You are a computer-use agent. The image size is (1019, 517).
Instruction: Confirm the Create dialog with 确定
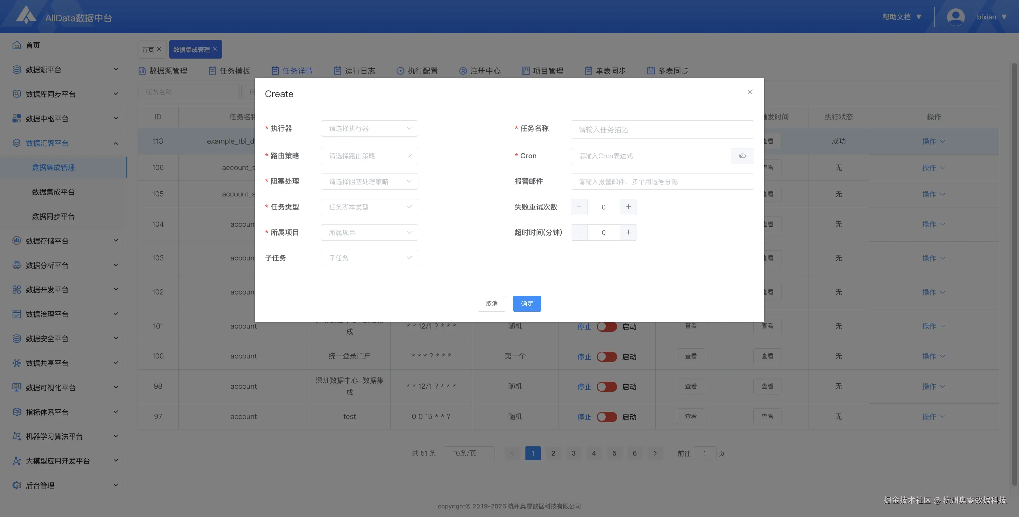point(527,303)
